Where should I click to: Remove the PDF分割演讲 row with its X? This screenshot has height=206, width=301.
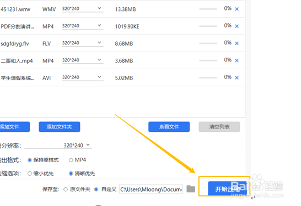tap(237, 26)
